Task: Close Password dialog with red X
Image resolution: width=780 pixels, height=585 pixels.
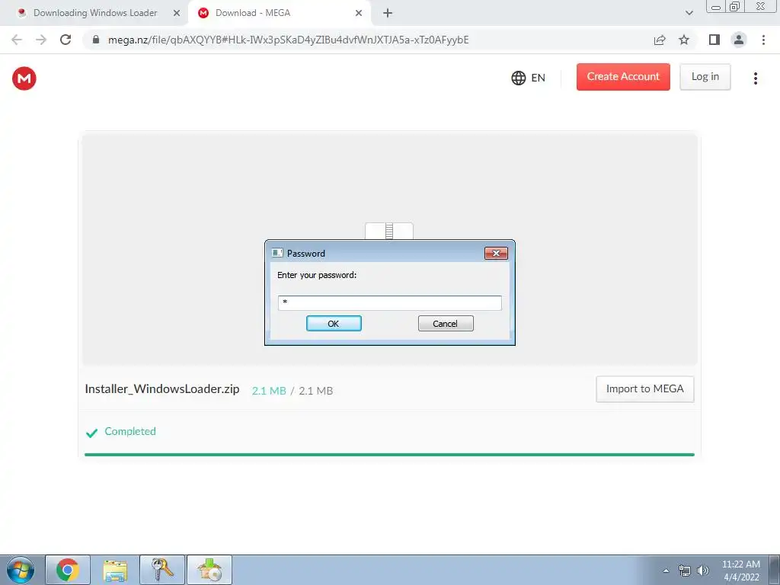Action: pos(496,253)
